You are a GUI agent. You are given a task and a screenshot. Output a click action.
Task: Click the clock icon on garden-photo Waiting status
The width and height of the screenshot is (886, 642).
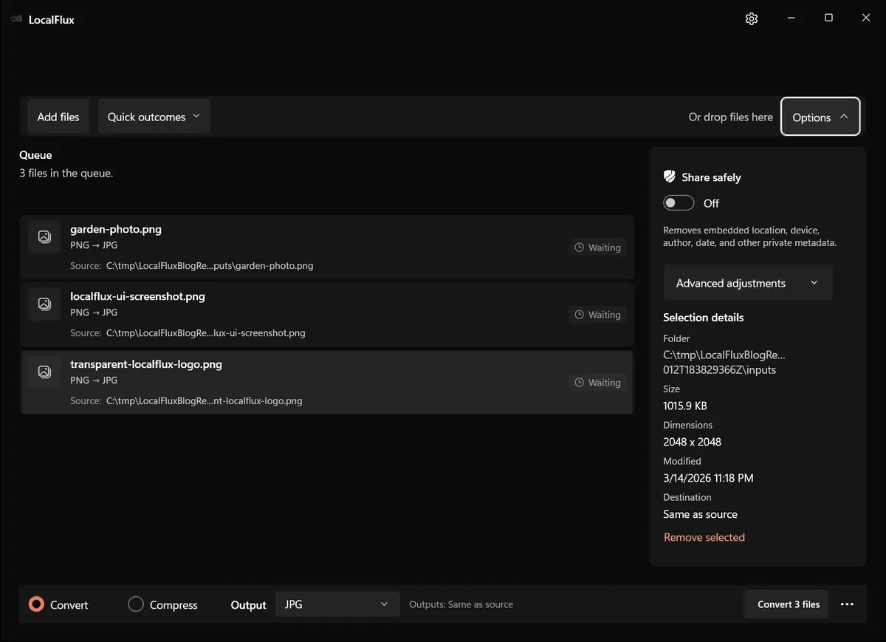tap(580, 247)
